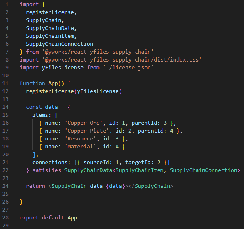
Task: Click 'App' identifier on line 28
Action: 72,218
